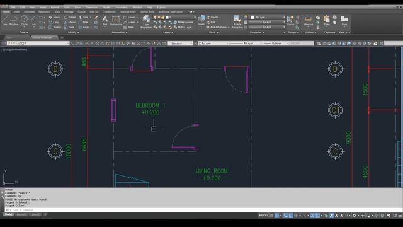
Task: Choose the Stretch command
Action: 55,27
